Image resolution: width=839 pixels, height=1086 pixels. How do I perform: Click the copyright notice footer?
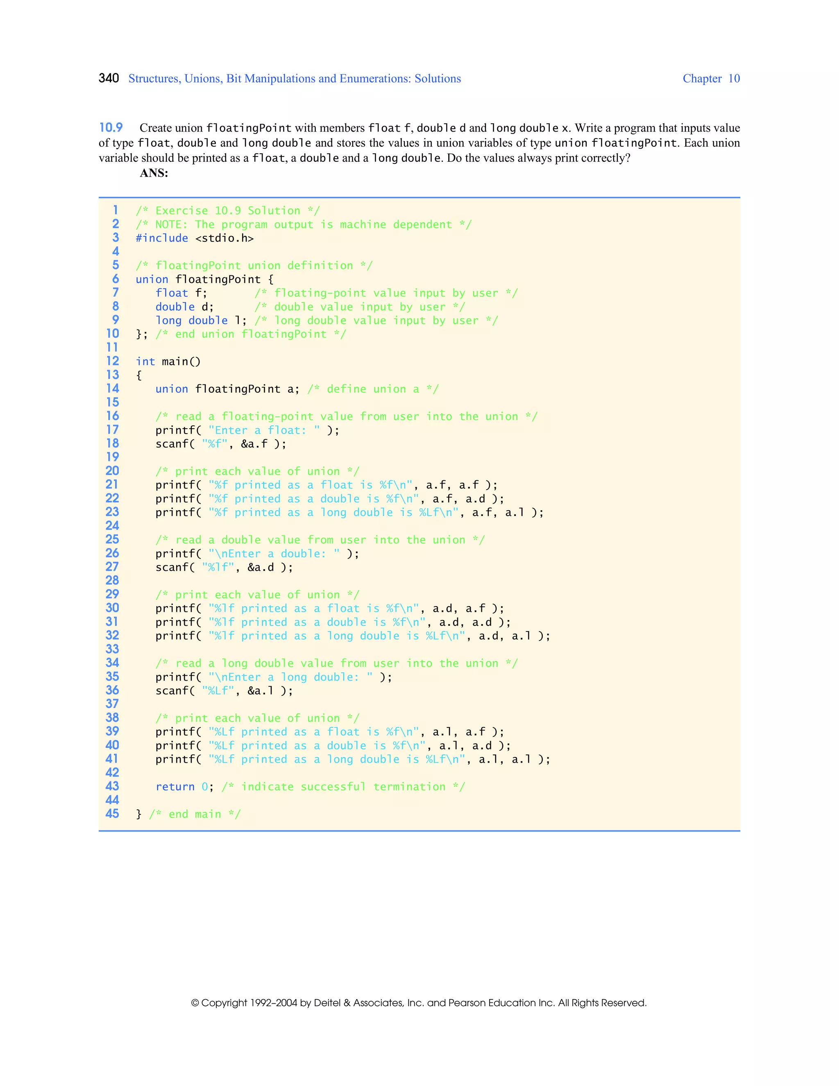coord(419,1003)
